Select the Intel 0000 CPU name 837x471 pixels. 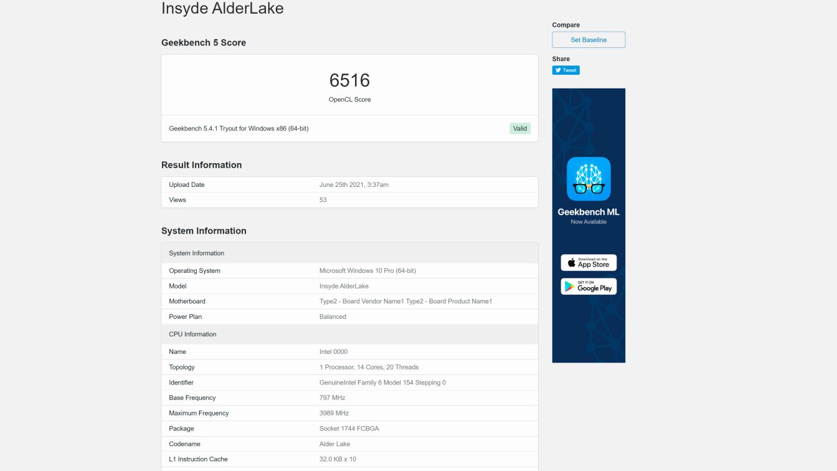point(333,352)
